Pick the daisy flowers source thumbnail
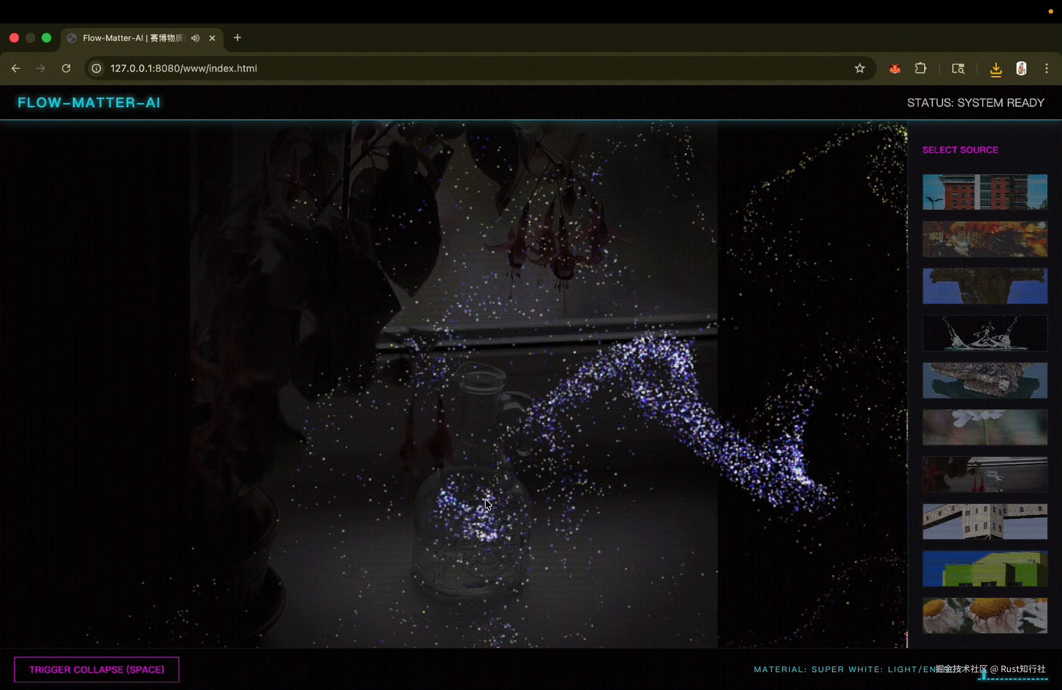Image resolution: width=1062 pixels, height=690 pixels. point(985,616)
